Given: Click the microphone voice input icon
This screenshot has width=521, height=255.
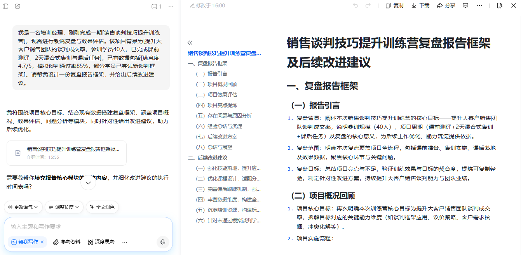Looking at the screenshot, I should (x=163, y=242).
